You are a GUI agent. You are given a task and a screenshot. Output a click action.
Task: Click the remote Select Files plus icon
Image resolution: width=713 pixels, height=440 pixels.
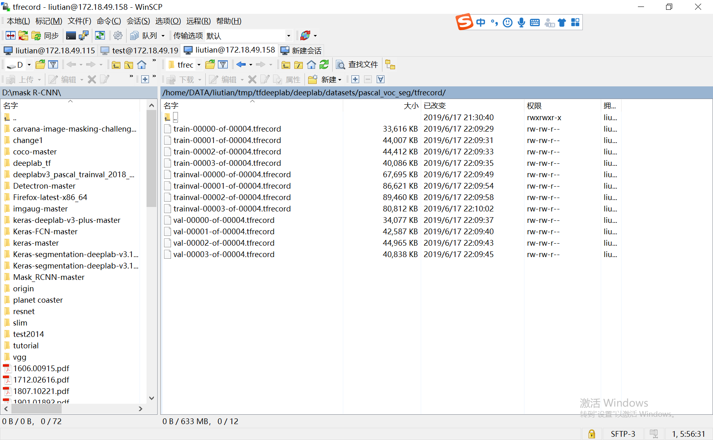click(x=355, y=79)
